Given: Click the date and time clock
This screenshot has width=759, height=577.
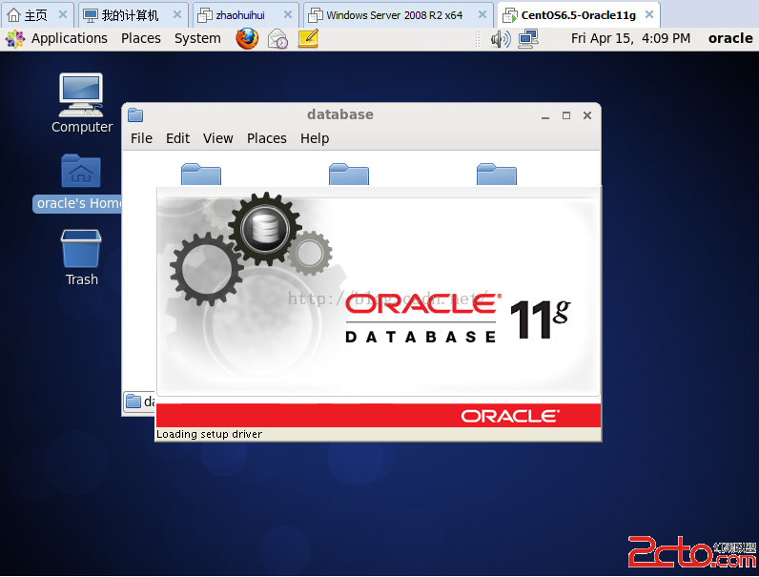Looking at the screenshot, I should pos(630,38).
